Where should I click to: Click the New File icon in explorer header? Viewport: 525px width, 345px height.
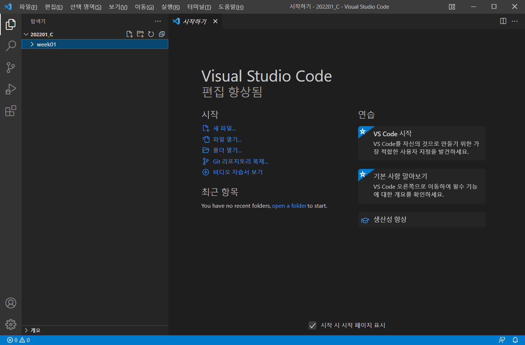click(129, 34)
